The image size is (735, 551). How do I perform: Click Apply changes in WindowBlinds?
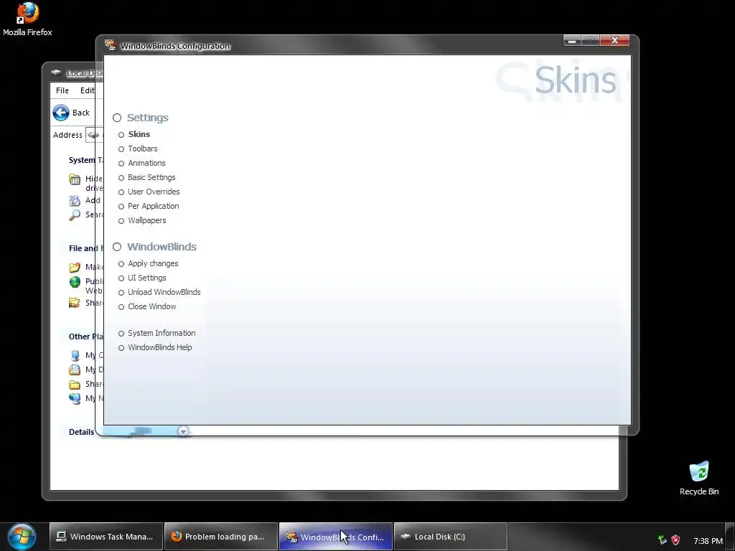(x=153, y=264)
